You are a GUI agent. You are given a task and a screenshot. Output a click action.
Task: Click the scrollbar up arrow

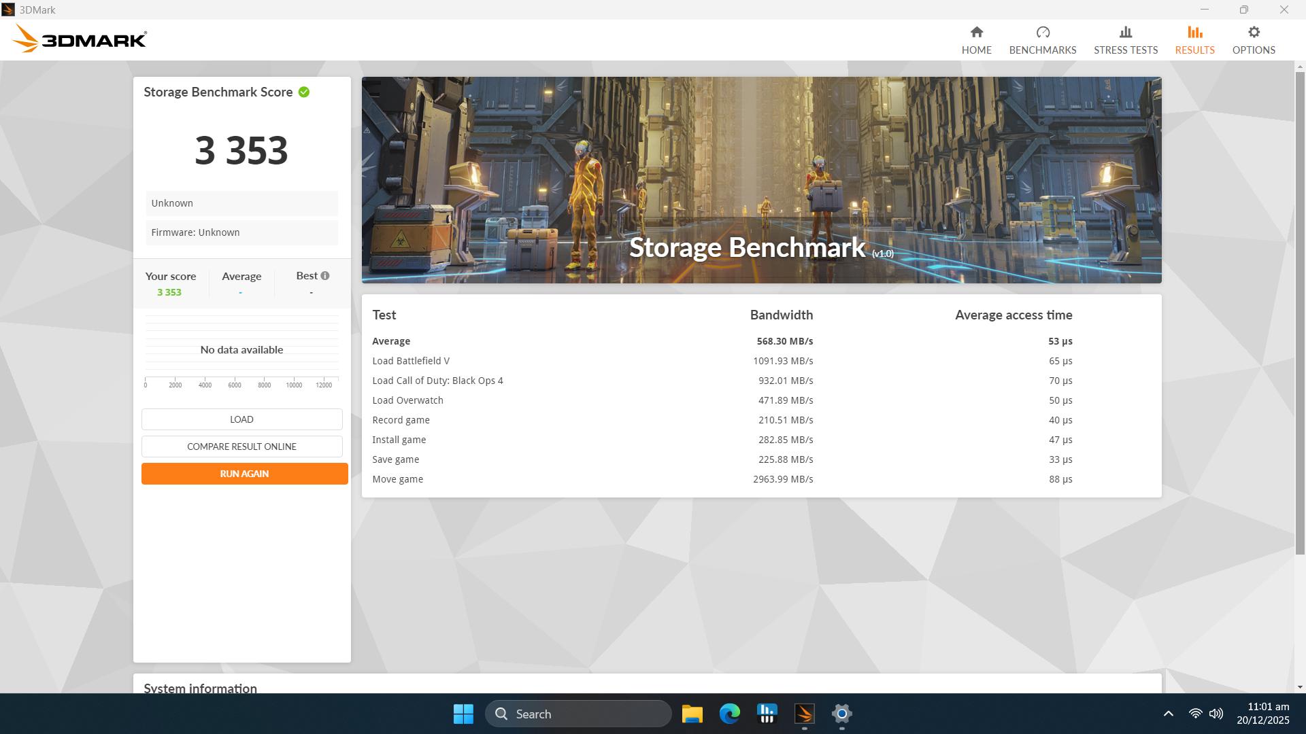coord(1300,67)
